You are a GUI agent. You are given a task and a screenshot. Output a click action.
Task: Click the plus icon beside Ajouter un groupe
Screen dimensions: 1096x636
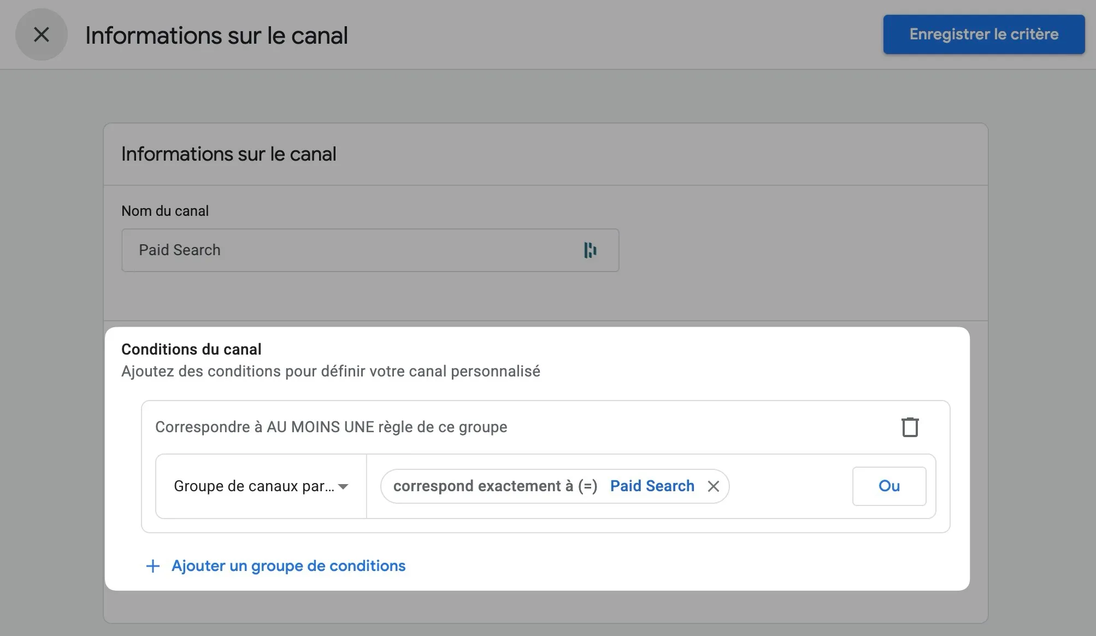click(x=153, y=566)
